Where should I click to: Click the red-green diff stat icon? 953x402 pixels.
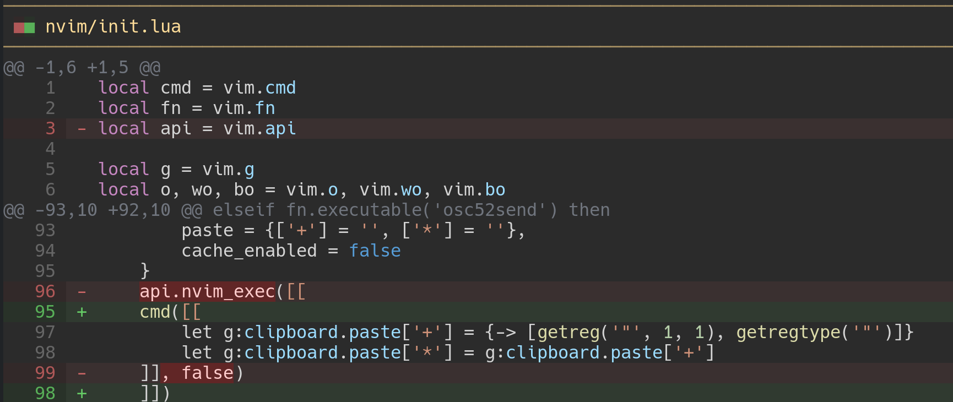click(x=24, y=28)
